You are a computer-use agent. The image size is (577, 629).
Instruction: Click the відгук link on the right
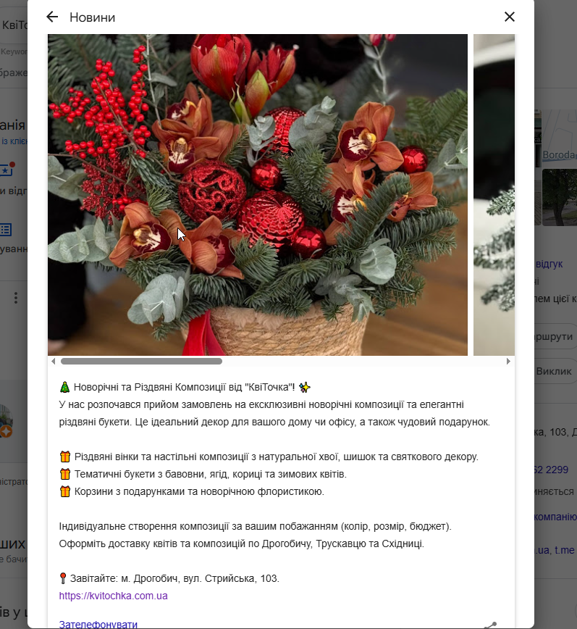(549, 264)
